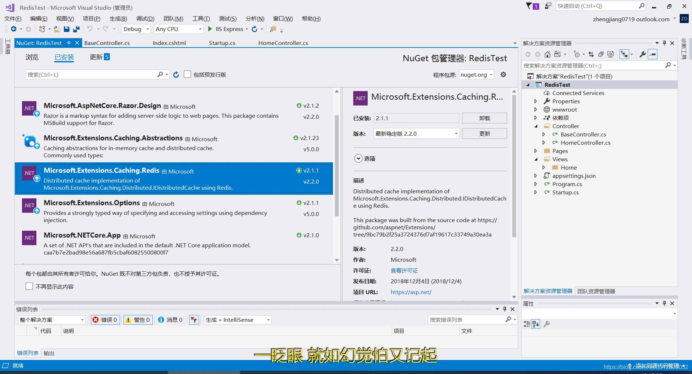The width and height of the screenshot is (692, 374).
Task: Open the 生成 + IntelliSense dropdown
Action: (x=238, y=320)
